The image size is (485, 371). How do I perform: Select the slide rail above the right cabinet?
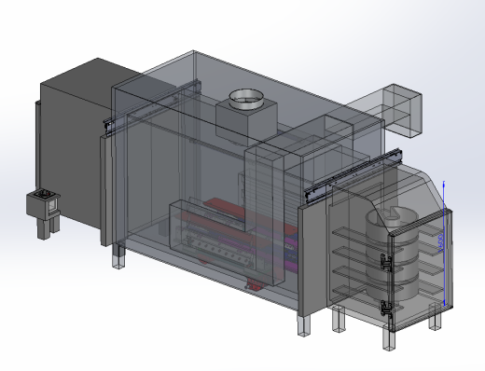(x=353, y=175)
